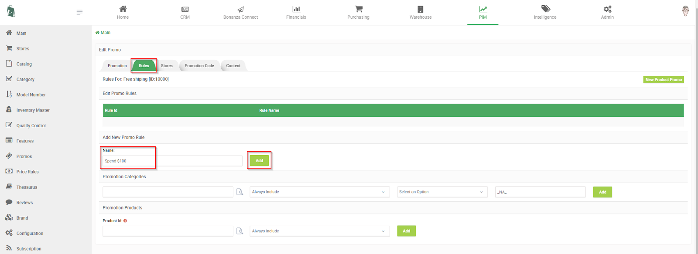The width and height of the screenshot is (698, 254).
Task: Open the Home icon in top navigation
Action: [123, 9]
